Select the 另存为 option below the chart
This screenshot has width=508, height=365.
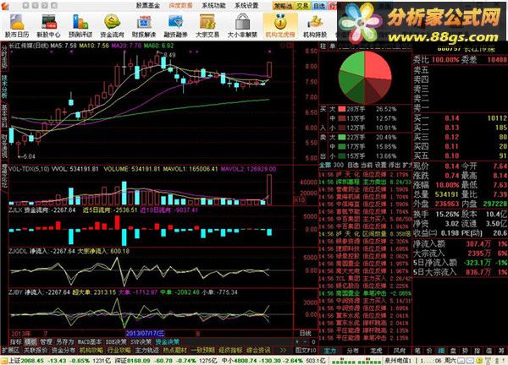tap(65, 341)
